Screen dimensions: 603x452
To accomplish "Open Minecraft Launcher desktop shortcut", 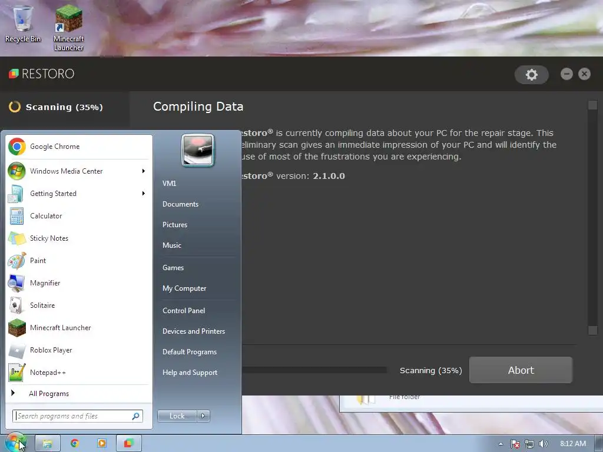I will (x=68, y=28).
